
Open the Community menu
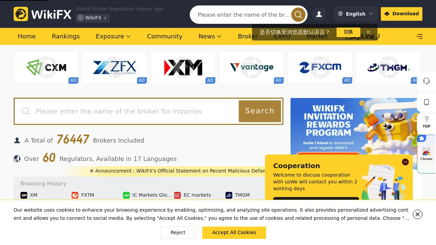pos(165,36)
